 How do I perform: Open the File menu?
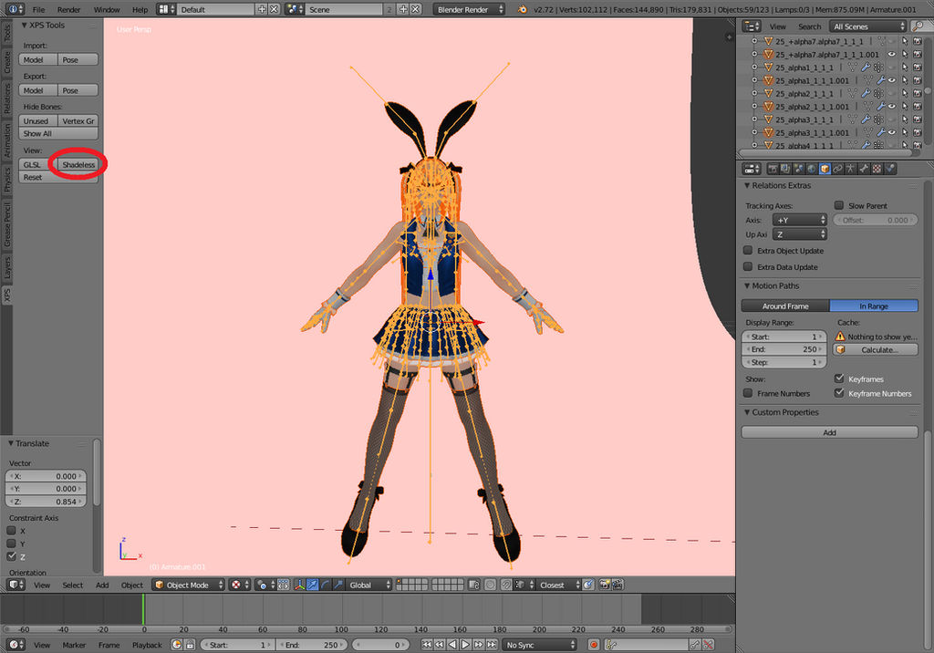click(38, 9)
